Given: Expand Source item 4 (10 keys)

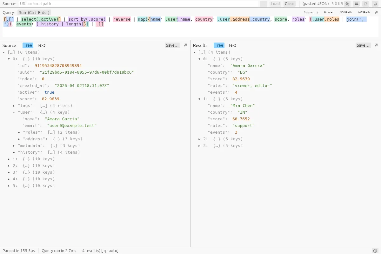Looking at the screenshot, I should pyautogui.click(x=9, y=179).
